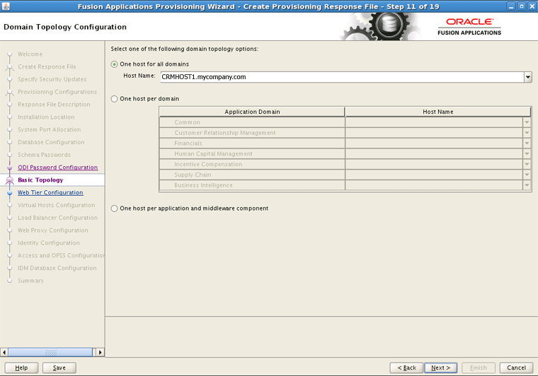Image resolution: width=538 pixels, height=376 pixels.
Task: Click the Provisioning Configurations step marker icon
Action: click(x=10, y=93)
